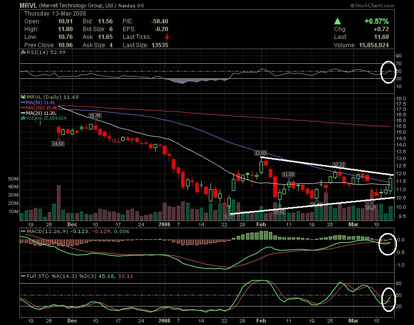Click the 70 level on the RSI axis
414x325 pixels.
pyautogui.click(x=398, y=64)
